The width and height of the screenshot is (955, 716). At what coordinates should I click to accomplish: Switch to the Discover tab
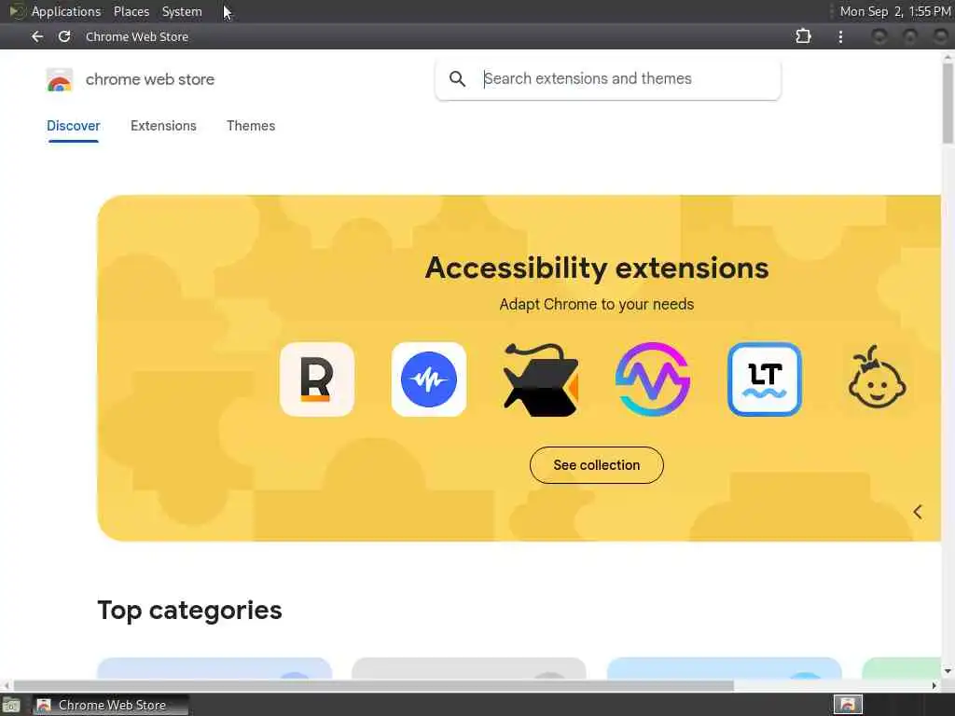coord(73,126)
